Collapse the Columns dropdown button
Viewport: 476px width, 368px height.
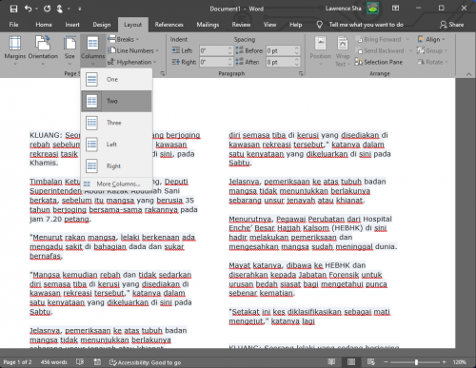(92, 50)
